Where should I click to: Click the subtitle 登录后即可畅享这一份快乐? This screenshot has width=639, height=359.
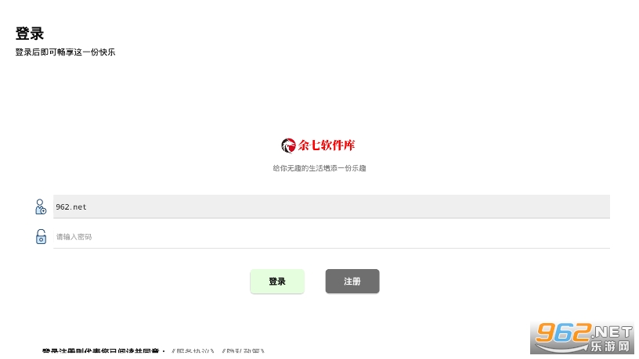65,52
